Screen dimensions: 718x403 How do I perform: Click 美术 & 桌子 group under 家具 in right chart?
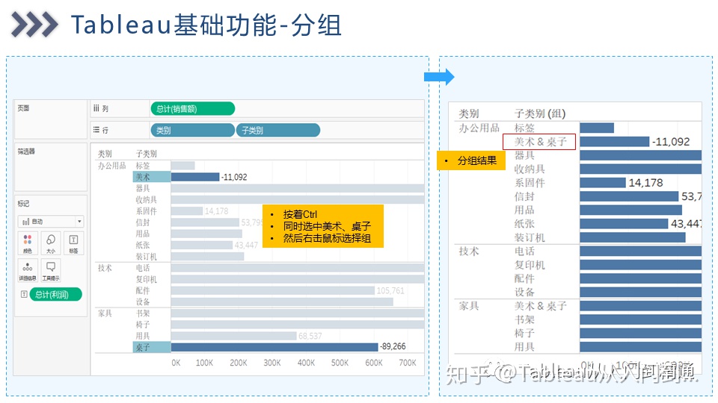point(540,306)
